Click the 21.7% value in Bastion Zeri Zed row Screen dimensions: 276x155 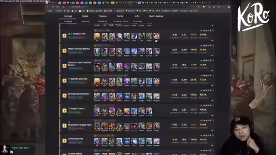point(194,80)
